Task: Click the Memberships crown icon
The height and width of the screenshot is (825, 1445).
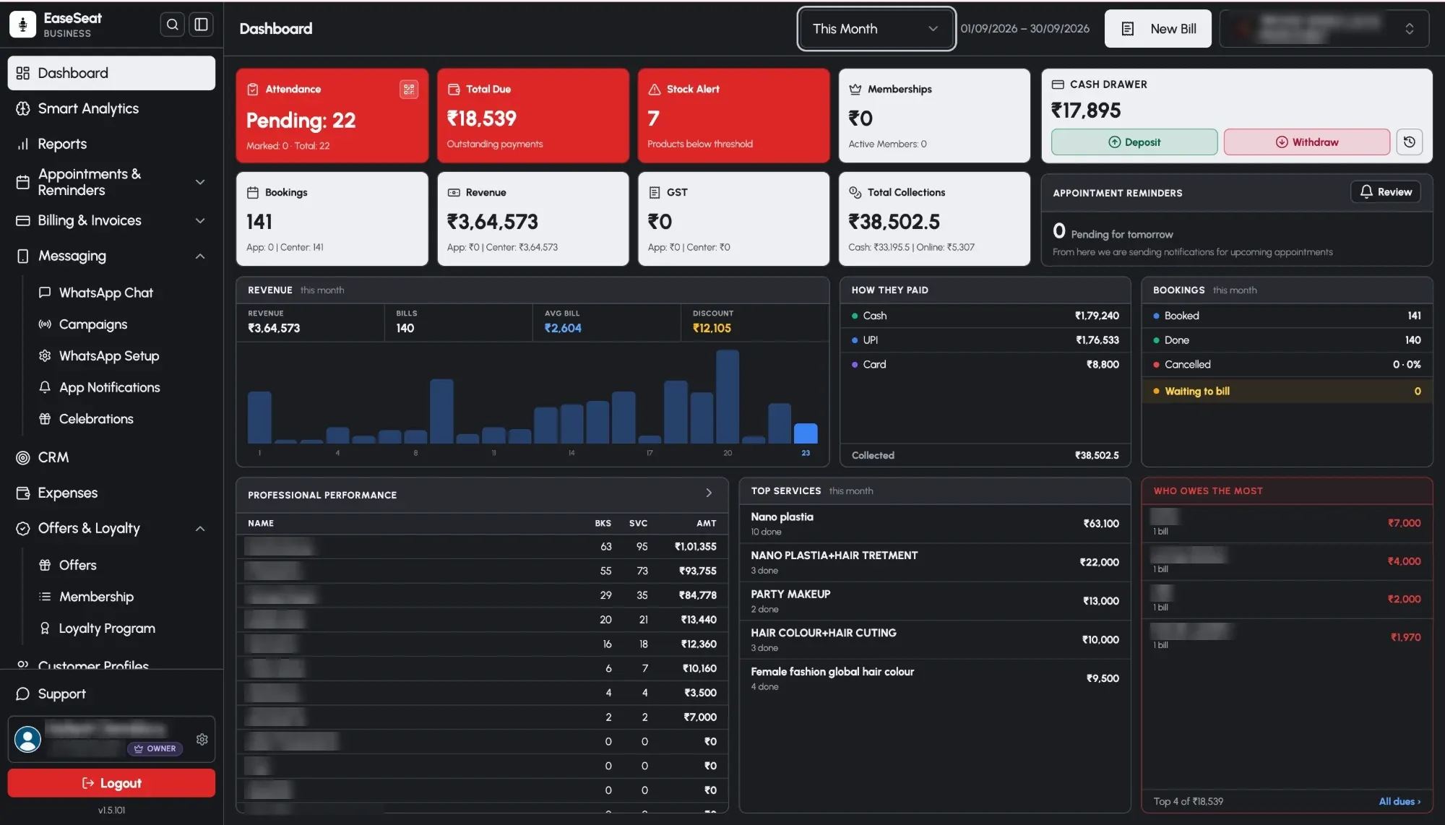Action: [855, 89]
